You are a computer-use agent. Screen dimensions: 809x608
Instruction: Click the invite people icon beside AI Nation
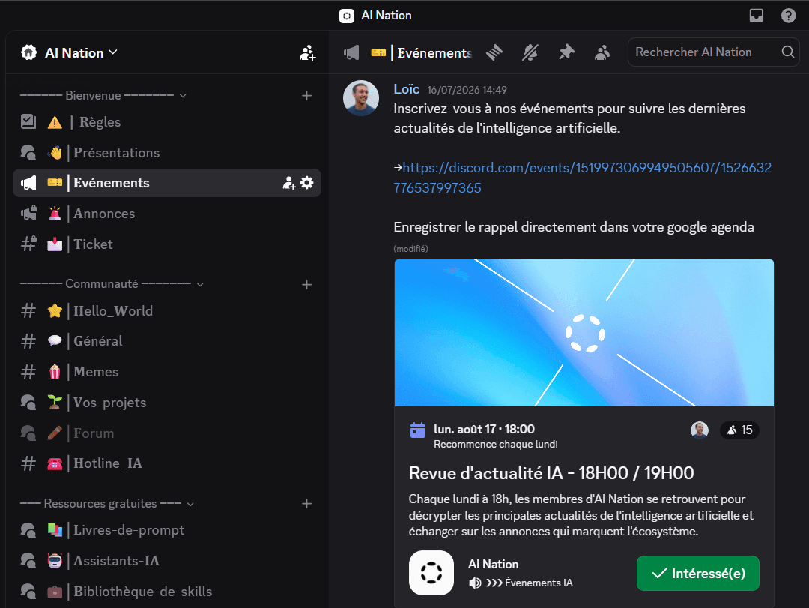pos(308,52)
